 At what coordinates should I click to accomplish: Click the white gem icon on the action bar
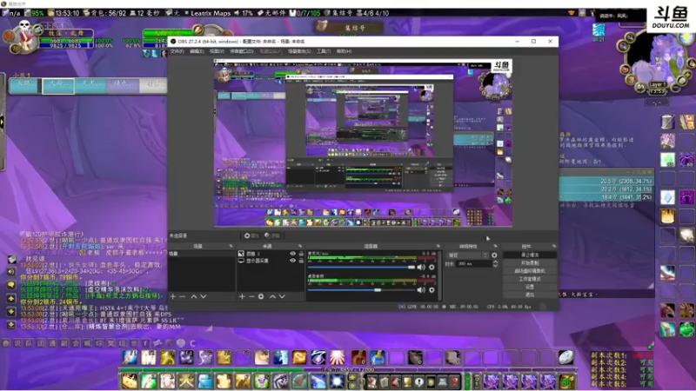(566, 357)
